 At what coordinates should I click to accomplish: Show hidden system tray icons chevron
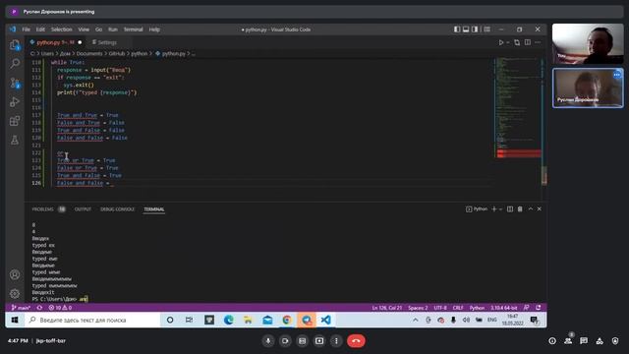pyautogui.click(x=416, y=320)
